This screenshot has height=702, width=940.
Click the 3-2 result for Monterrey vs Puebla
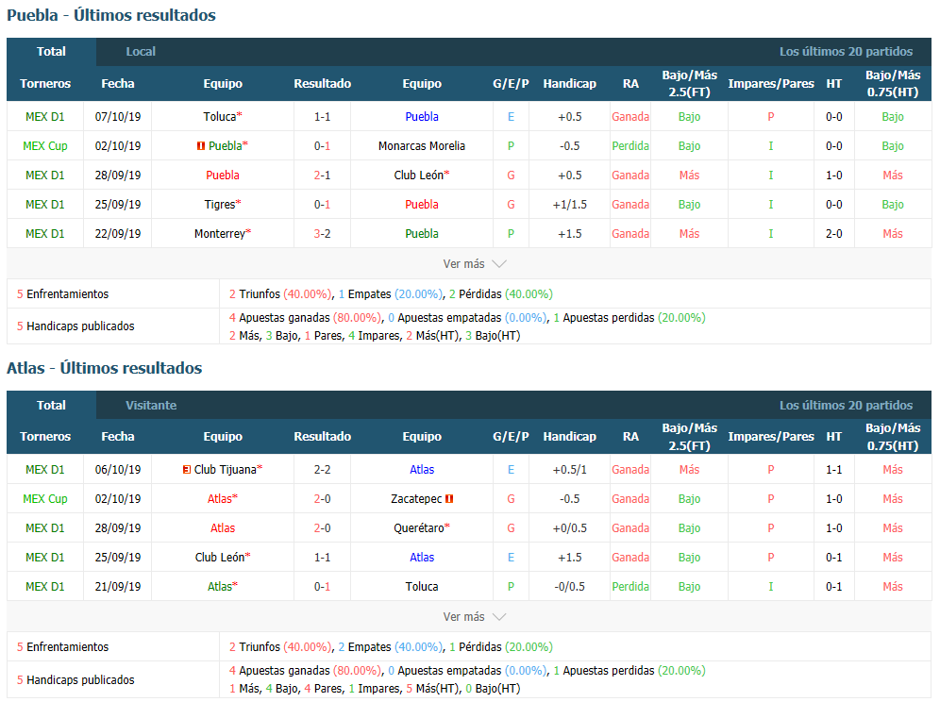coord(322,234)
